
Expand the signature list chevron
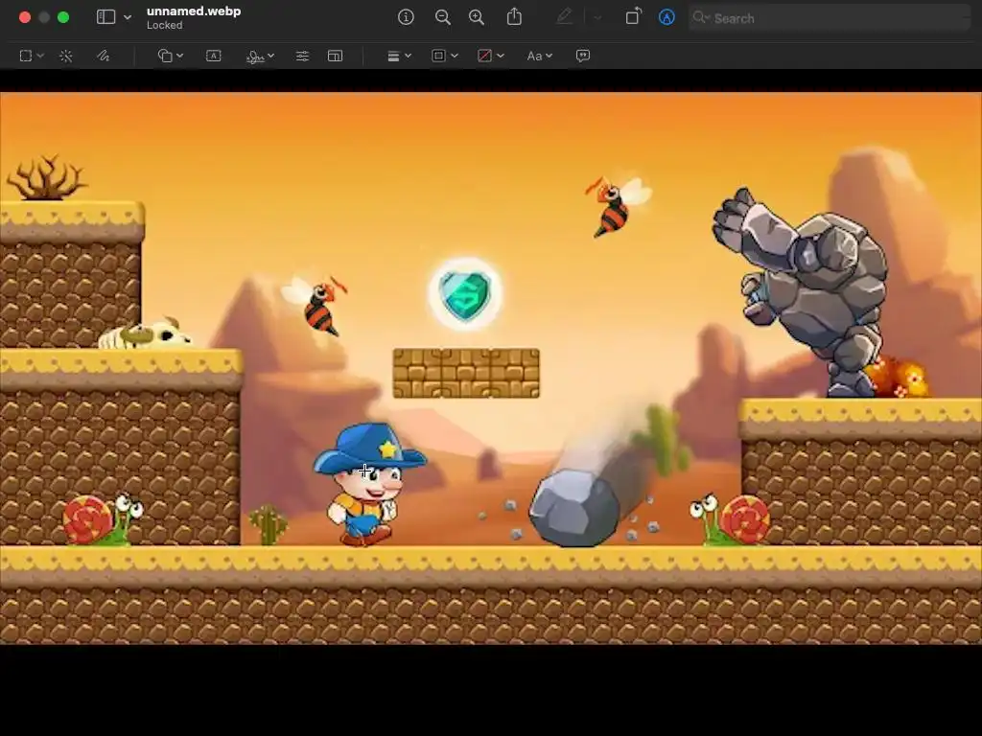click(270, 56)
